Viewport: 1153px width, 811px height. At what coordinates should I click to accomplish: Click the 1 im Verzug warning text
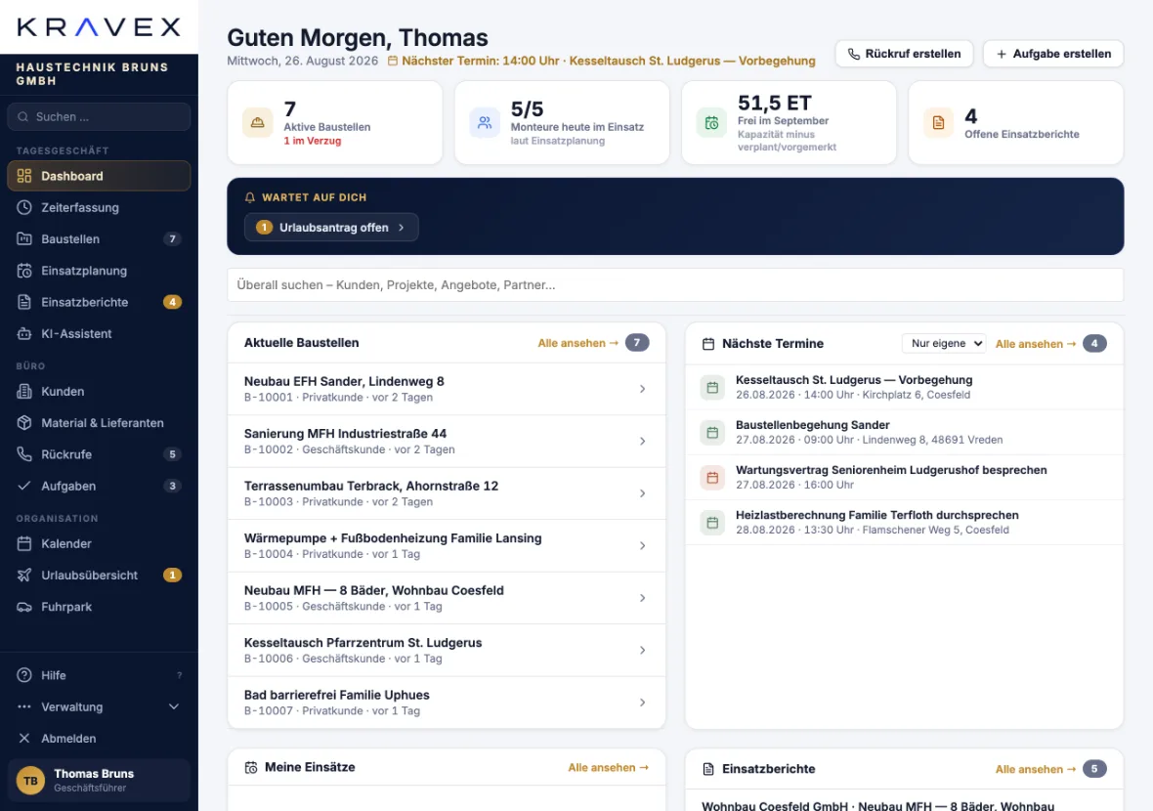click(x=313, y=141)
